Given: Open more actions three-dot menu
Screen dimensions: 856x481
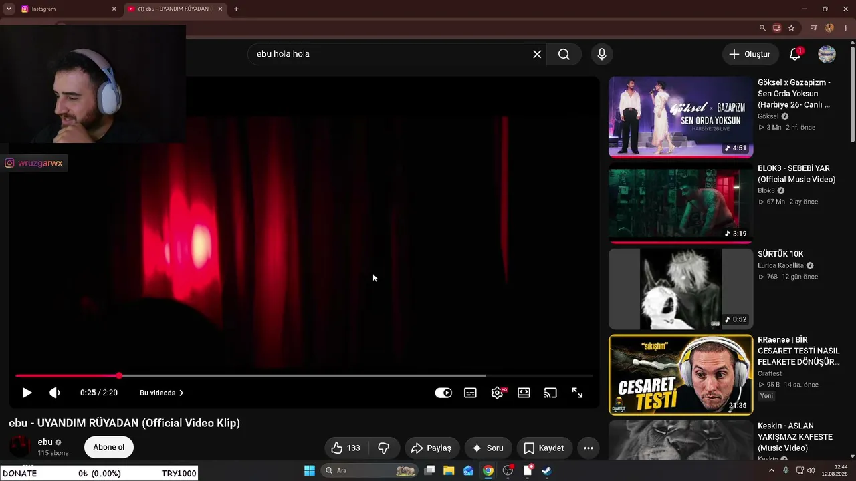Looking at the screenshot, I should [588, 448].
